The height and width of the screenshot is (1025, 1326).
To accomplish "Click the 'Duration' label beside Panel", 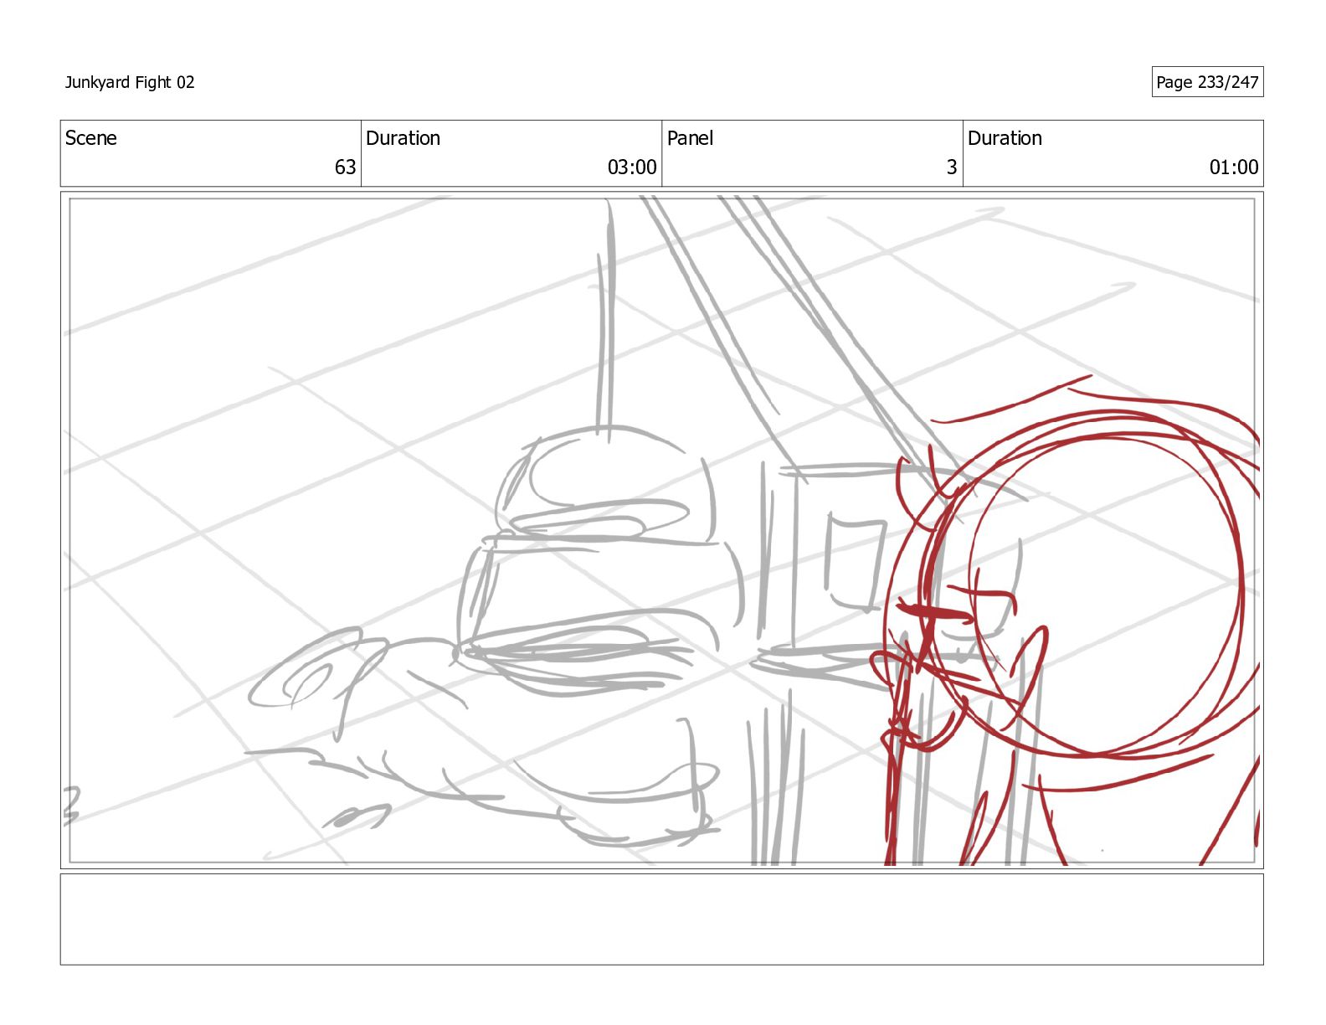I will pyautogui.click(x=1005, y=138).
